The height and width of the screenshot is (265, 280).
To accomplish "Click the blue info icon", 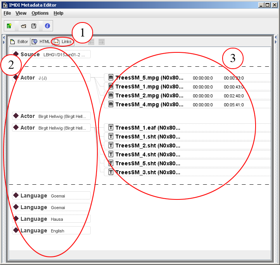I will (47, 26).
